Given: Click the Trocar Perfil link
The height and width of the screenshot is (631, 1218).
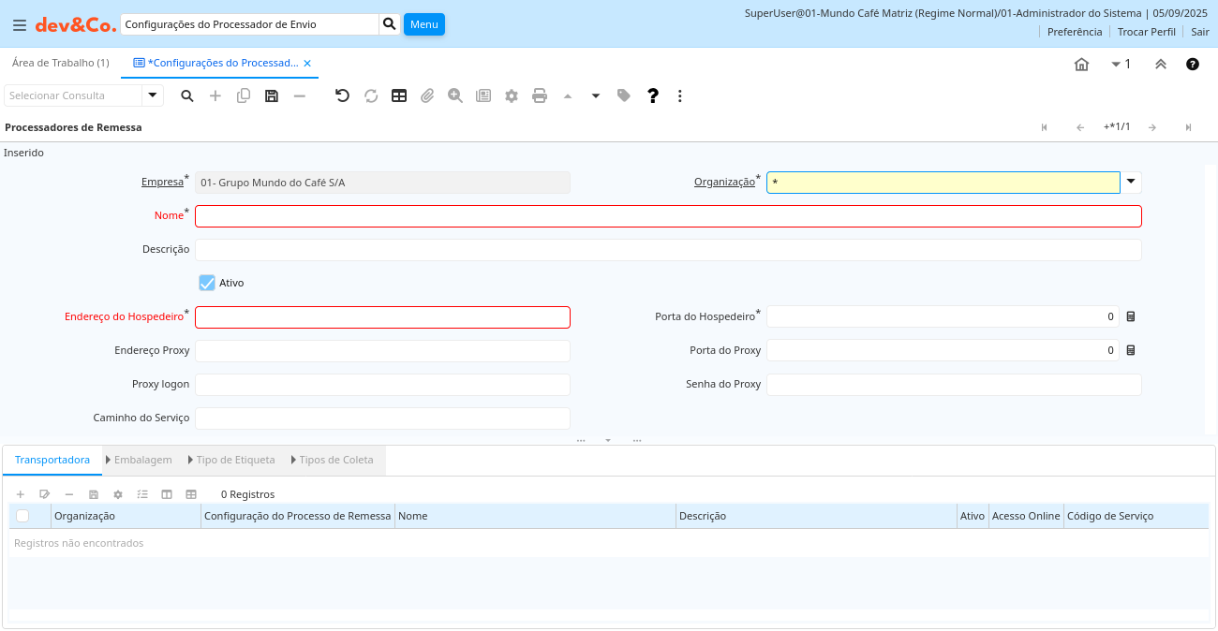Looking at the screenshot, I should (x=1146, y=32).
